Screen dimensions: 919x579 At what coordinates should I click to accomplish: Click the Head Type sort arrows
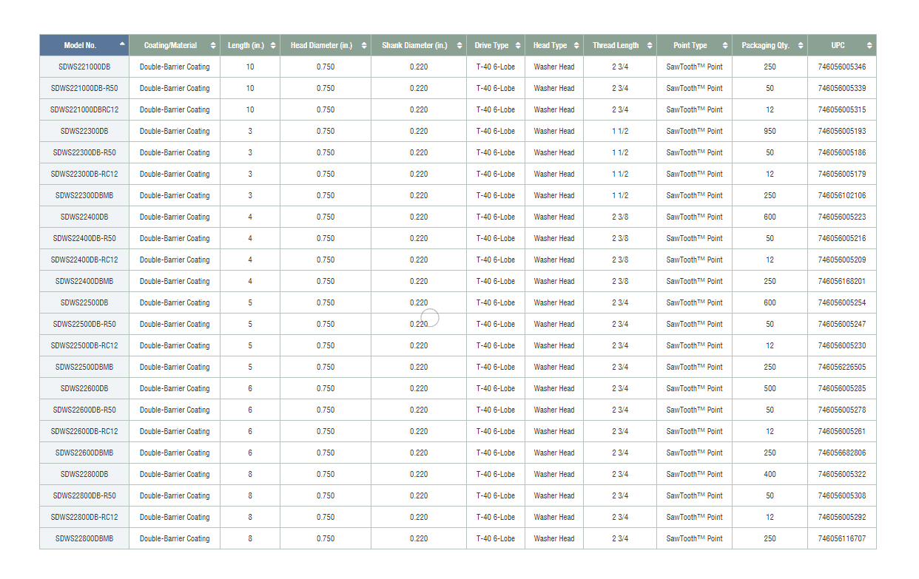[576, 46]
